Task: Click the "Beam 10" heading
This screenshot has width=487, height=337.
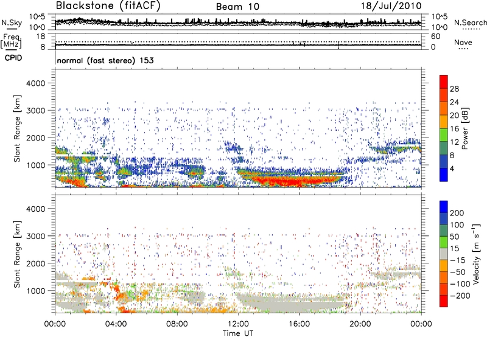Action: 237,7
